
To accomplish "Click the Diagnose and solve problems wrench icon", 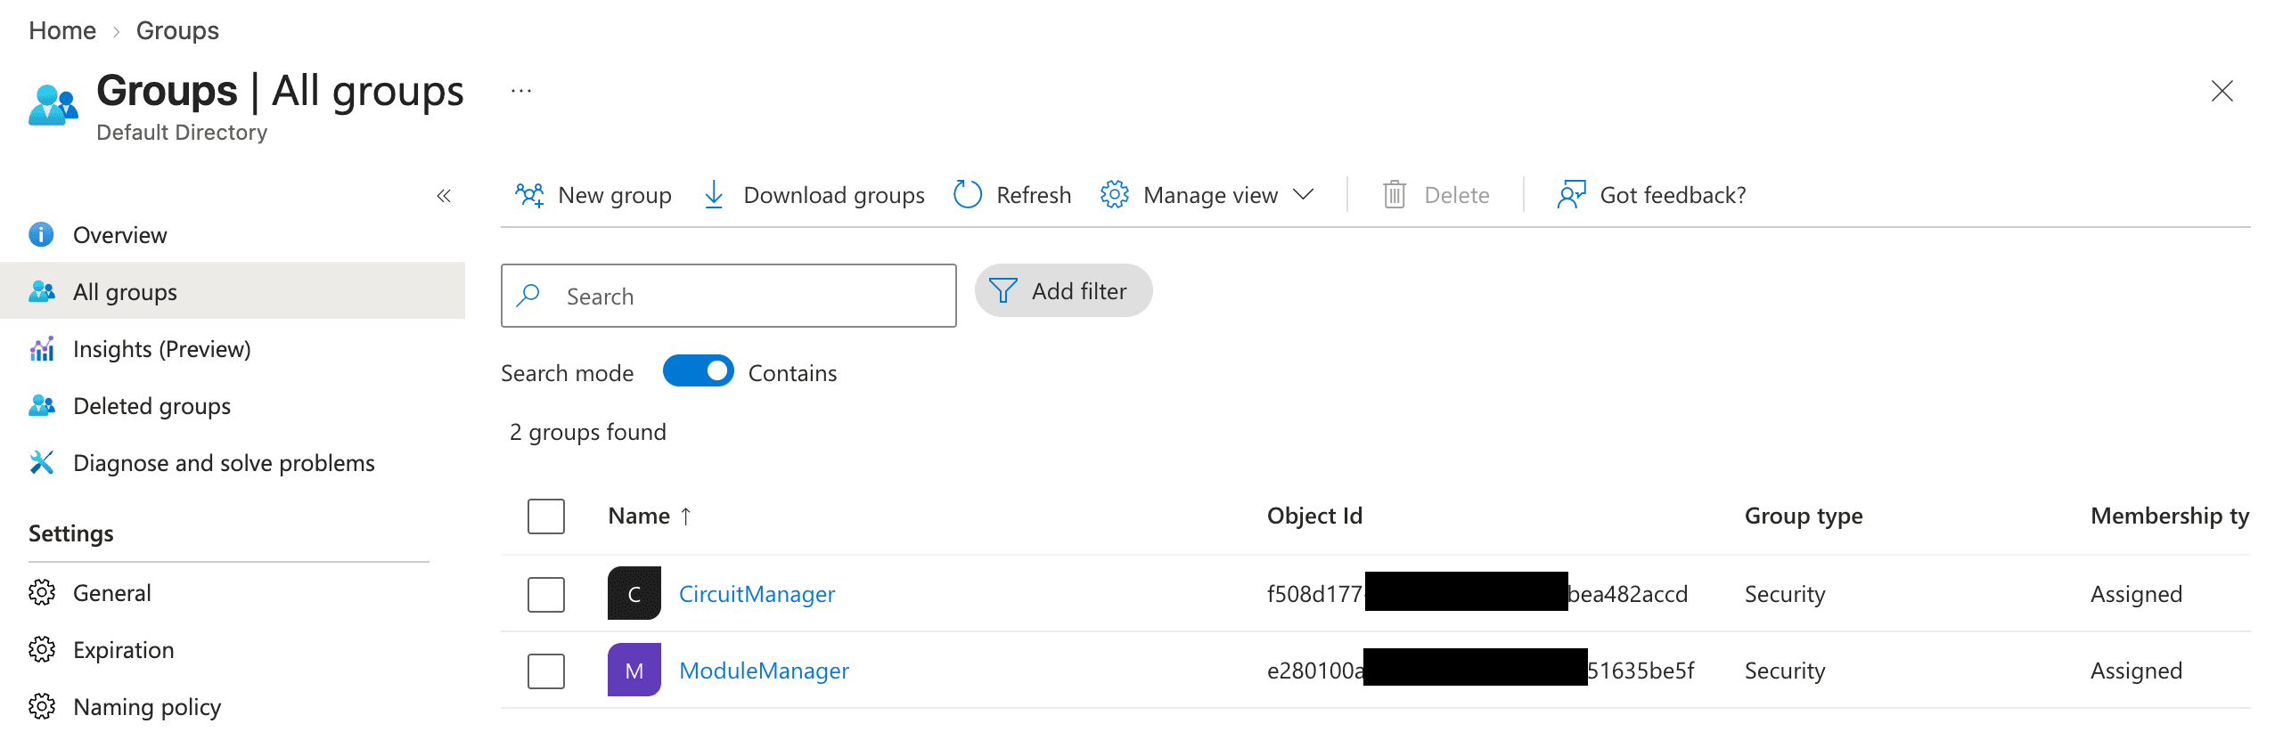I will click(x=41, y=462).
